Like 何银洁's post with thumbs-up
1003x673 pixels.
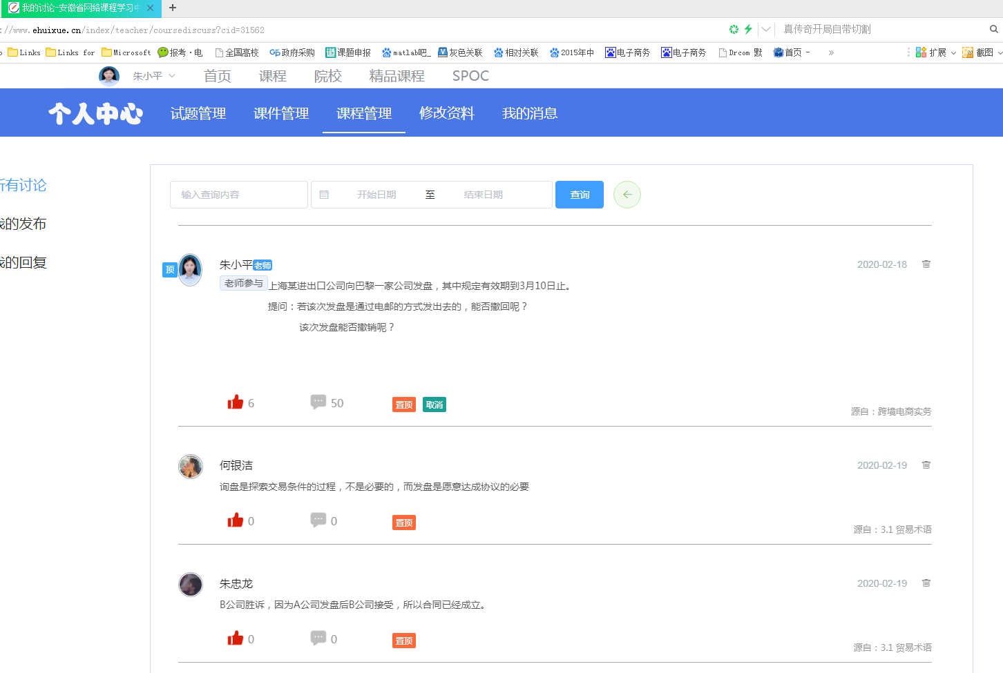[x=236, y=520]
